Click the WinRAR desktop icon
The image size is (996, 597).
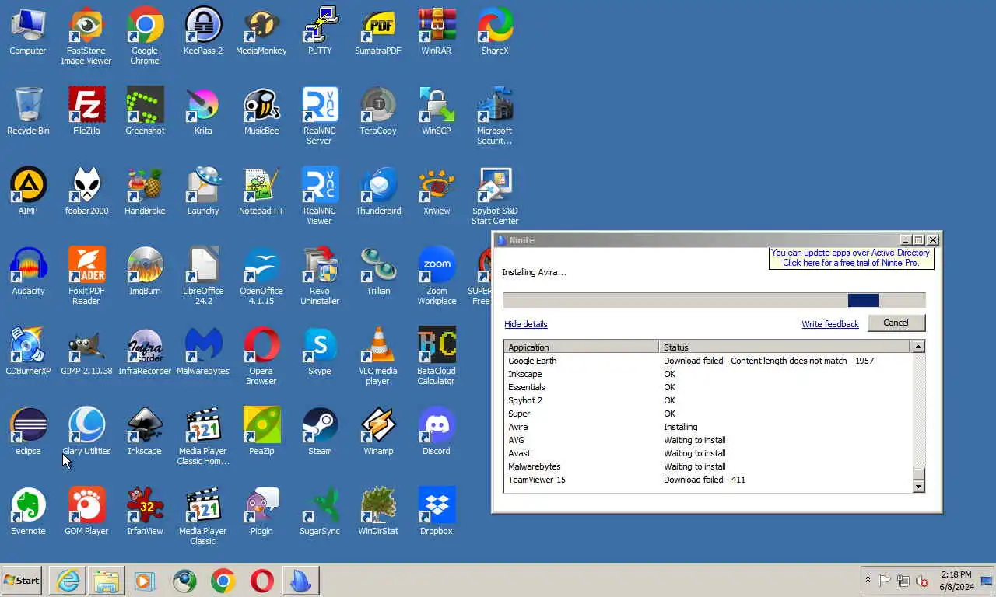pos(437,31)
